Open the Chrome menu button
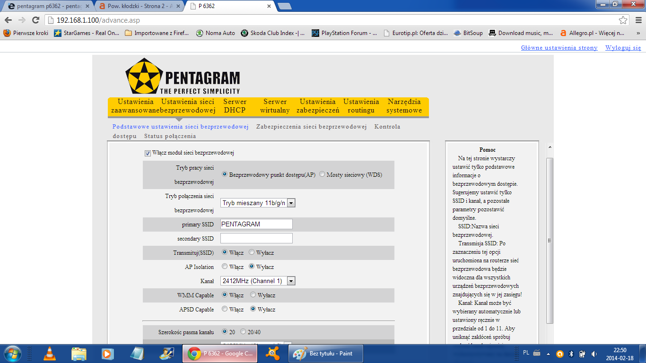This screenshot has width=646, height=363. (x=637, y=20)
